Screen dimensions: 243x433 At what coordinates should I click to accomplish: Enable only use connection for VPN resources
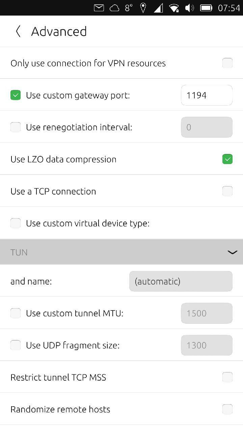point(227,63)
